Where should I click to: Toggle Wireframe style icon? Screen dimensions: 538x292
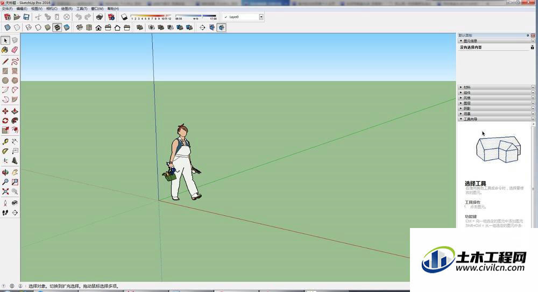point(29,27)
